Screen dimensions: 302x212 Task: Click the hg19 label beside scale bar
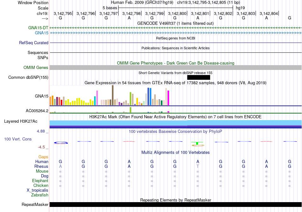click(240, 8)
